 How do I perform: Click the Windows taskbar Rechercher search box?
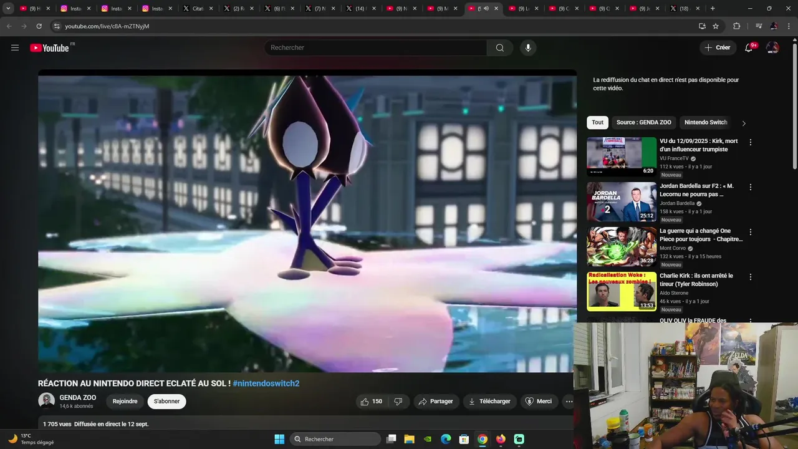[x=336, y=439]
